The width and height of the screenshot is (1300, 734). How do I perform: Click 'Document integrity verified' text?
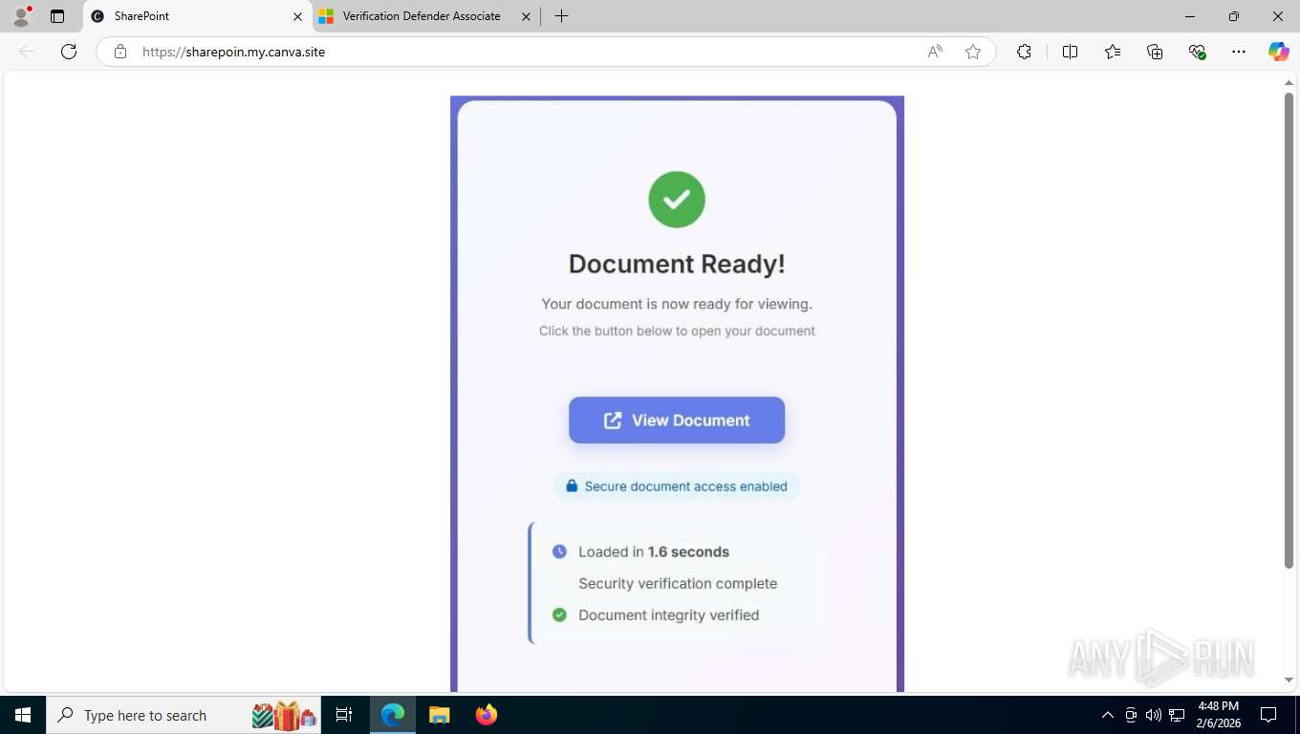[x=669, y=615]
